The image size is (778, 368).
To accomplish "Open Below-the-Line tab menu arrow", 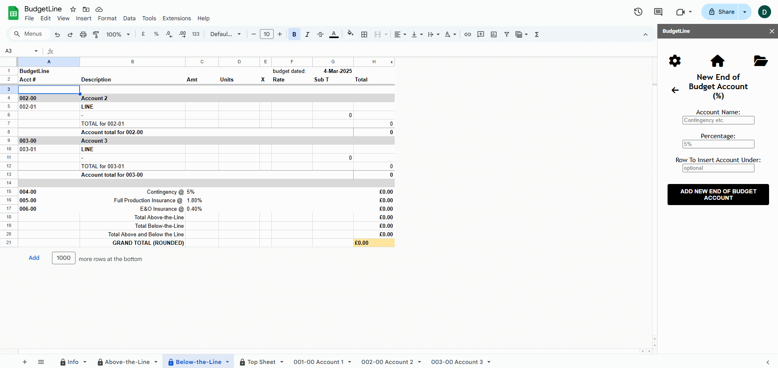I will [227, 362].
